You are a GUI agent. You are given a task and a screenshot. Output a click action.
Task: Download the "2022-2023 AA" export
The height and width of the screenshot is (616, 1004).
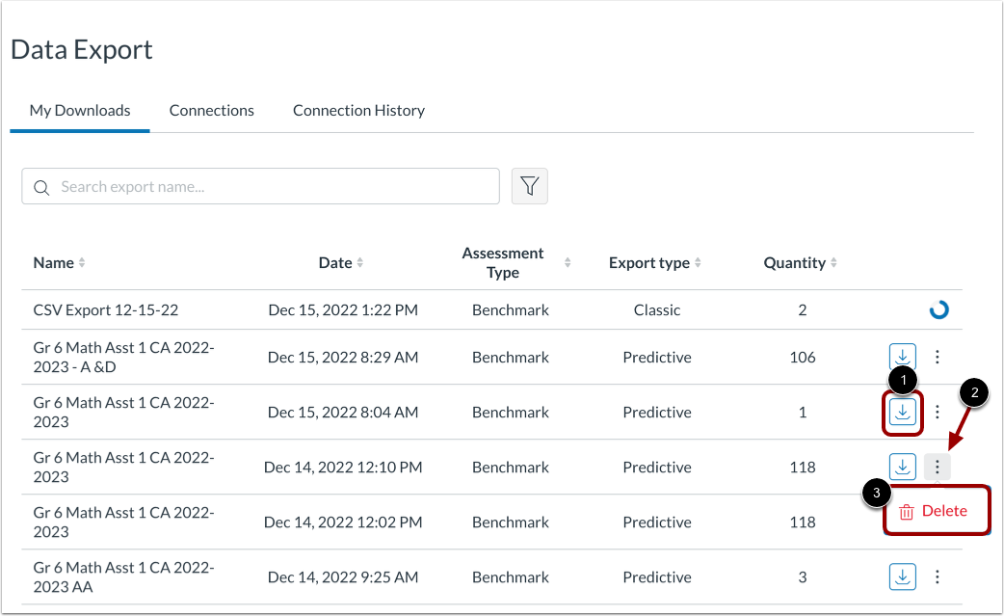pyautogui.click(x=902, y=576)
